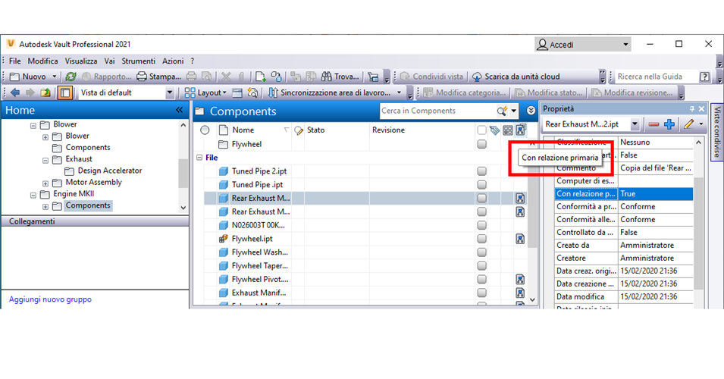Open the File menu
The image size is (724, 379).
click(14, 61)
